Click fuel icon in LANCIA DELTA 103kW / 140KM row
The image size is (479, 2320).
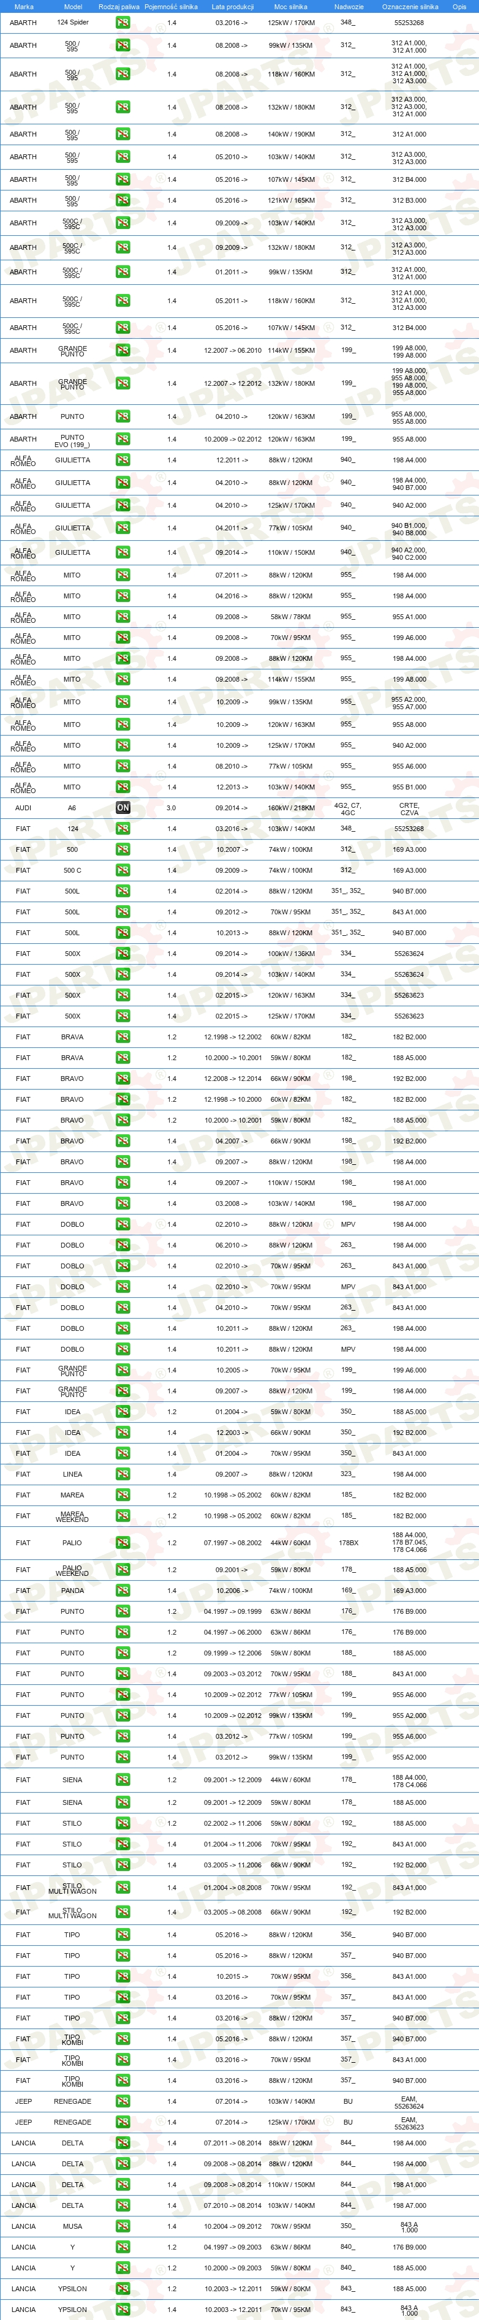pyautogui.click(x=123, y=2205)
